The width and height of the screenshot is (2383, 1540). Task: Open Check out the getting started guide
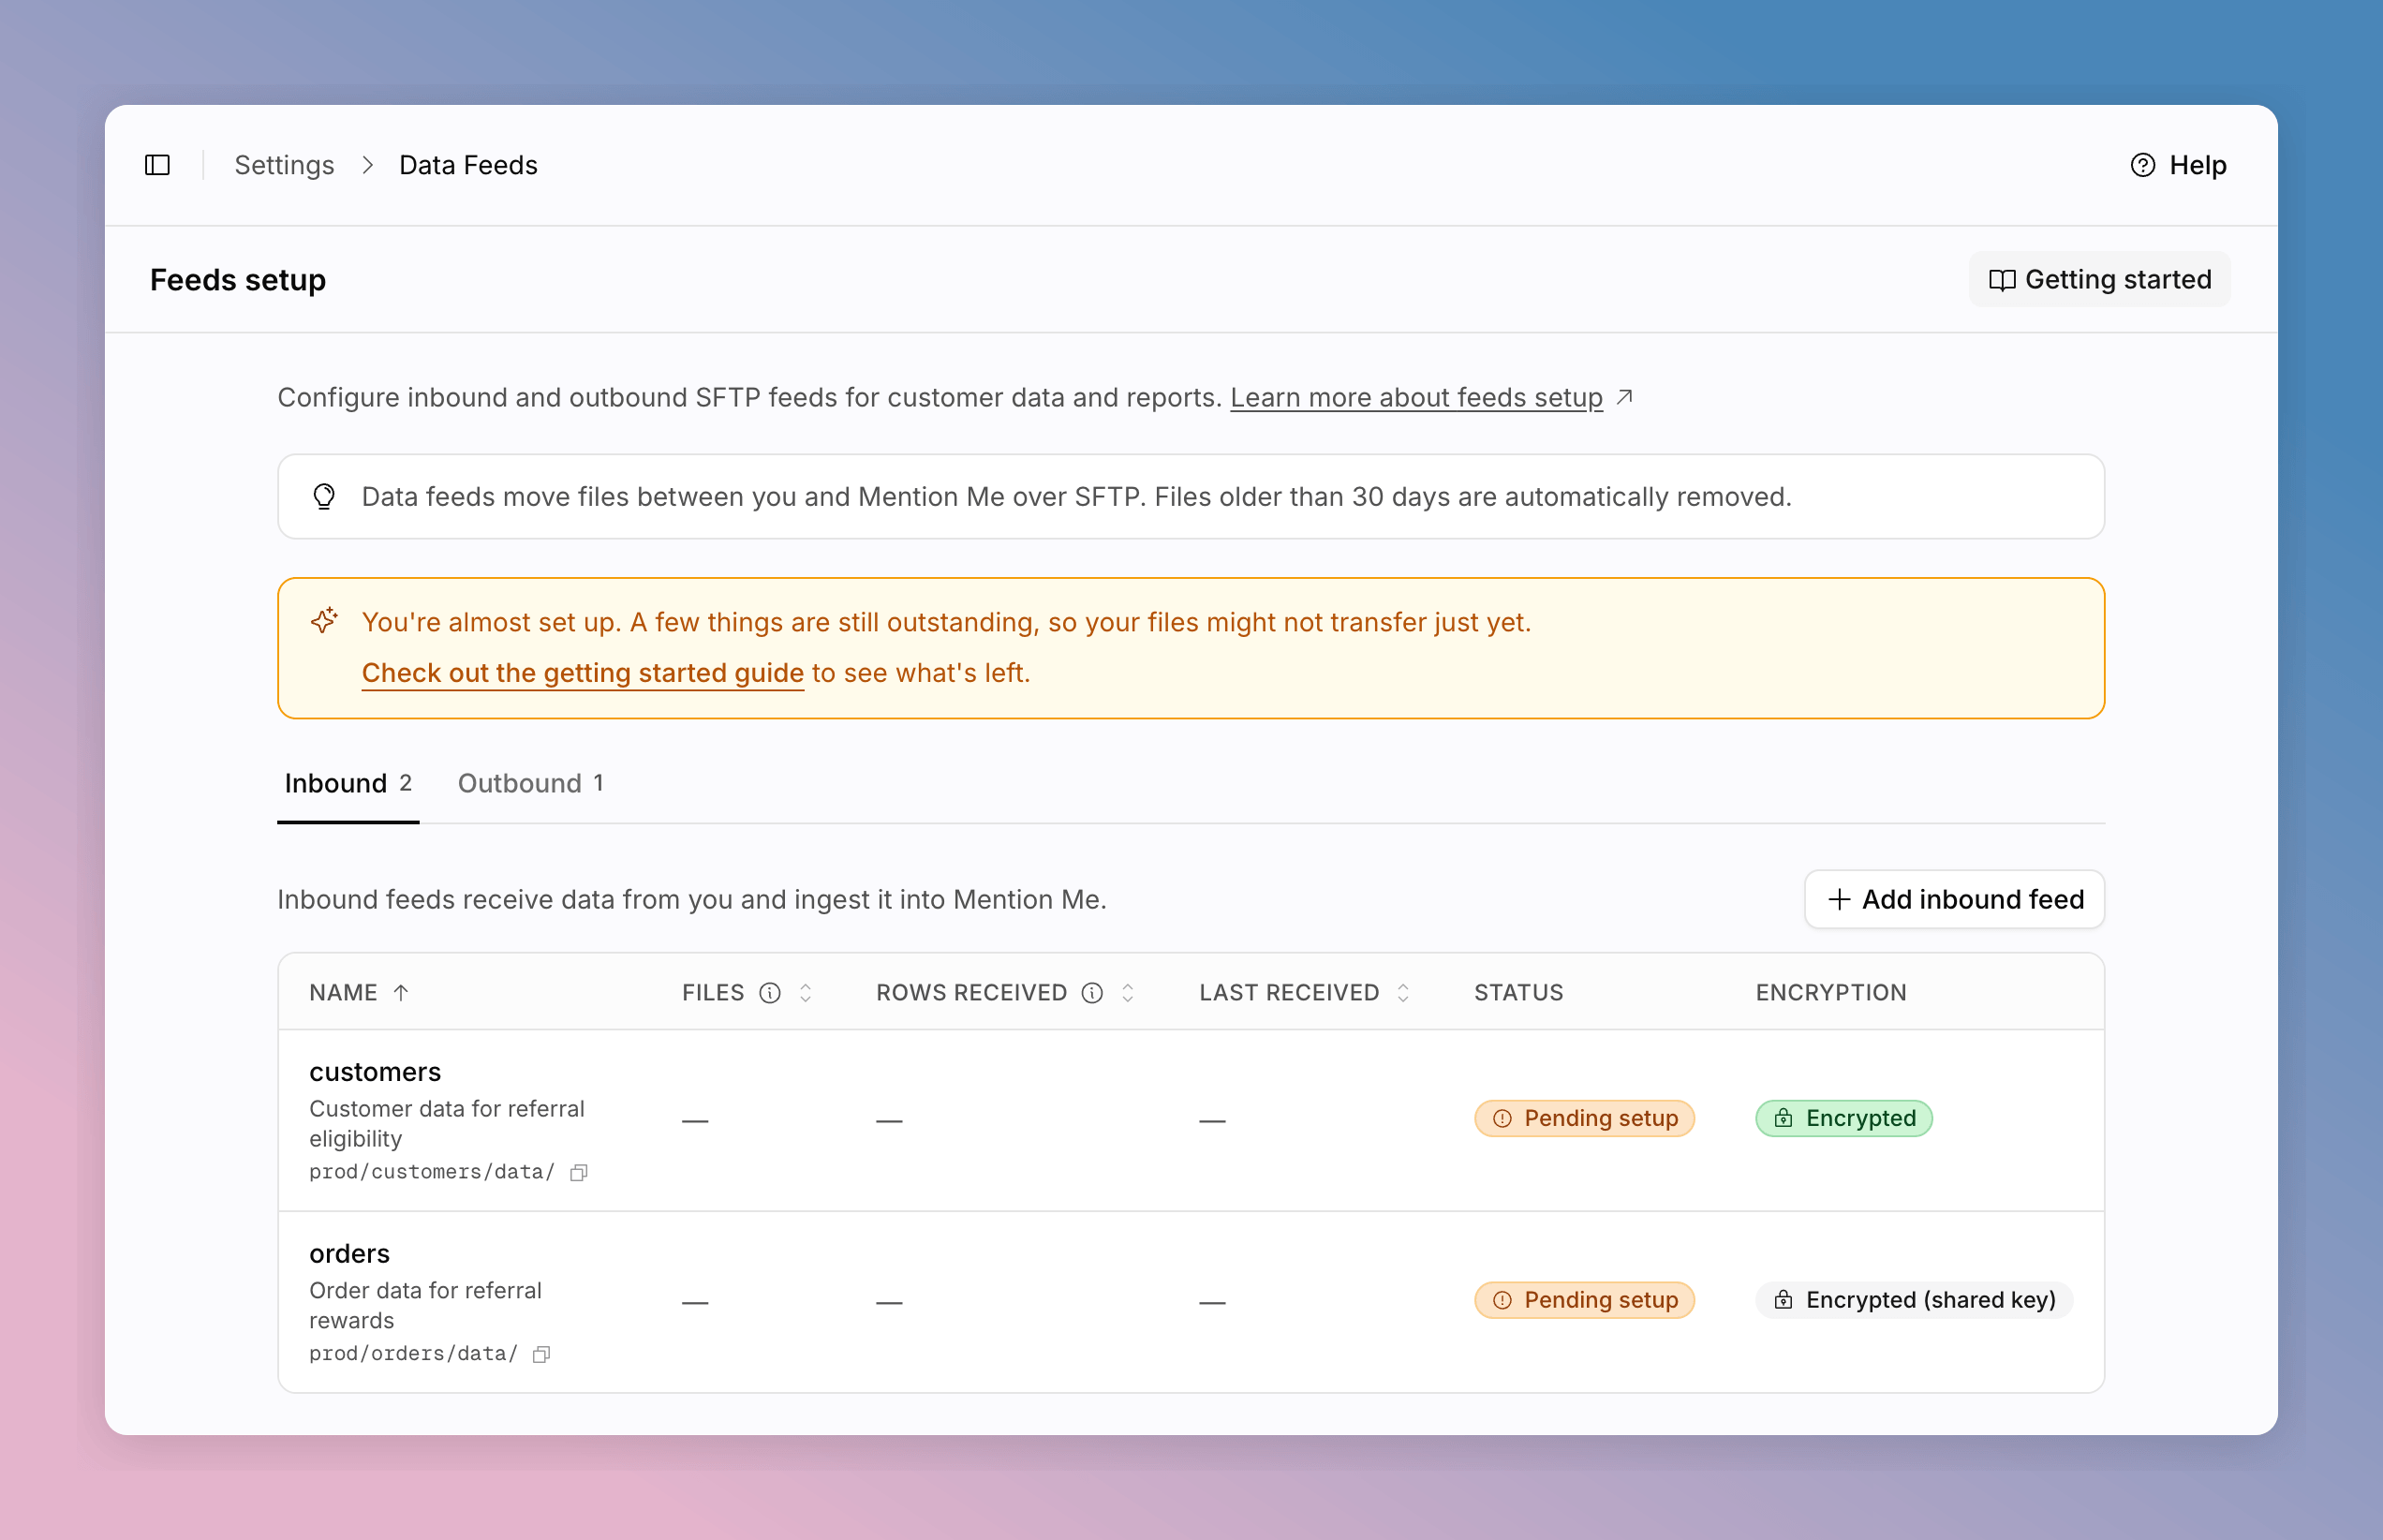pyautogui.click(x=583, y=673)
